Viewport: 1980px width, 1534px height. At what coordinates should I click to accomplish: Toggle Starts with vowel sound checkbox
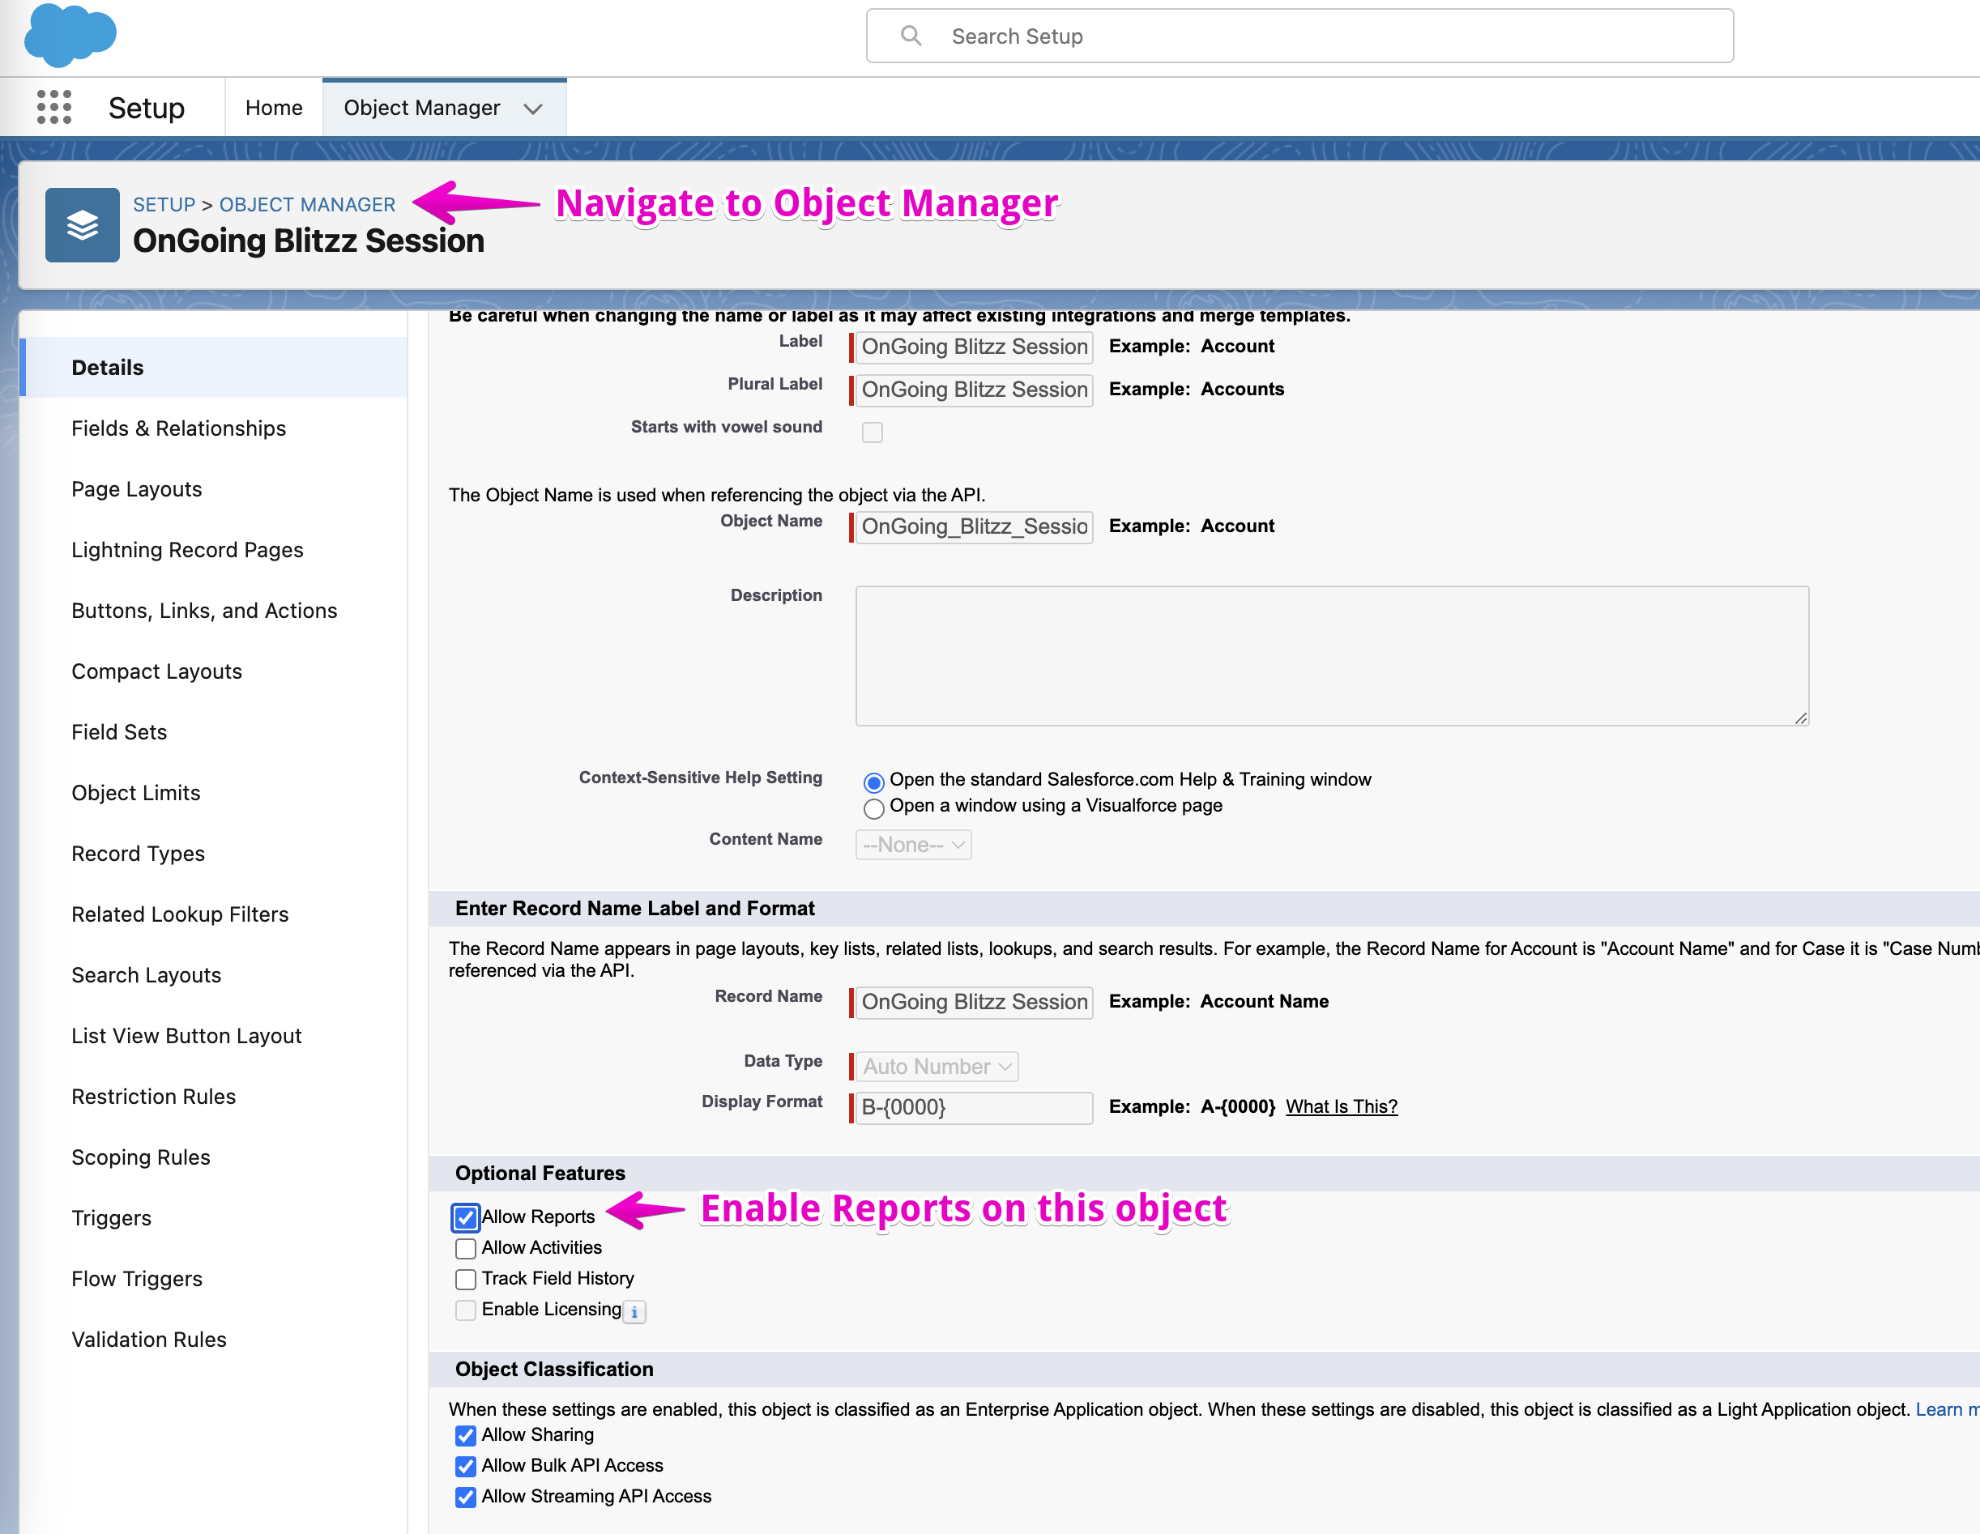(x=873, y=433)
